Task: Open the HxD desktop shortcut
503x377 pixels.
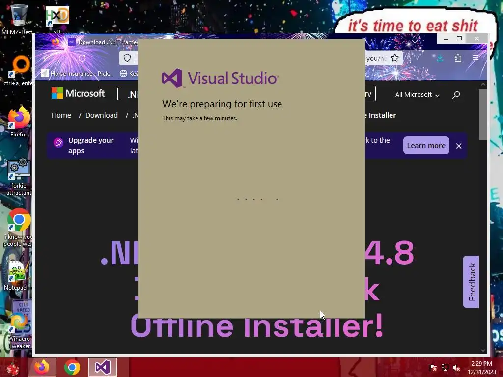Action: [x=57, y=19]
